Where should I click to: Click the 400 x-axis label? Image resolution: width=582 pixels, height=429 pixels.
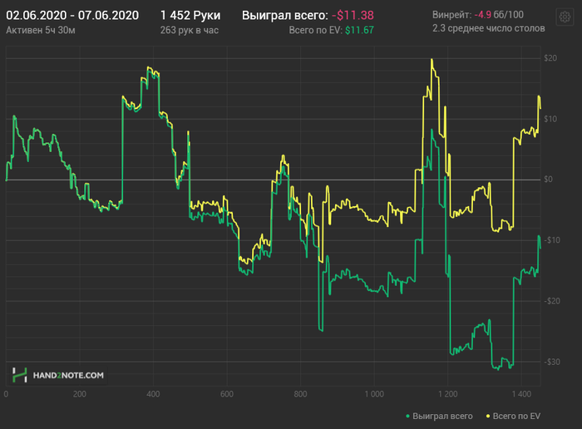(153, 394)
